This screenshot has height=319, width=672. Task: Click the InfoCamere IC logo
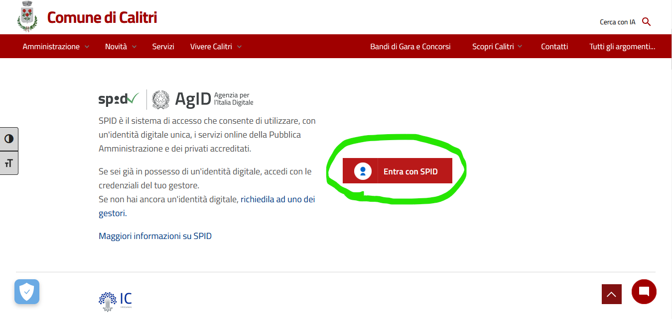[x=115, y=301]
